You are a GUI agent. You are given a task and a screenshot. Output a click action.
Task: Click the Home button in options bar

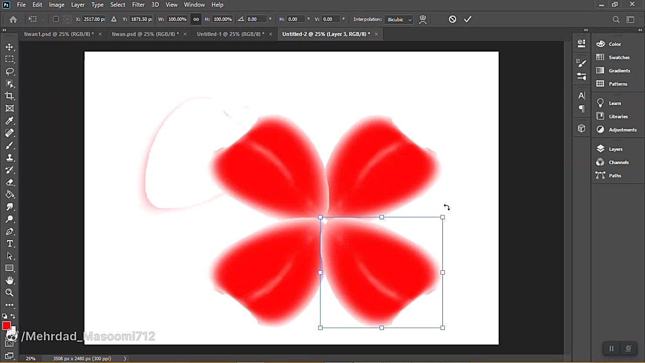coord(13,19)
